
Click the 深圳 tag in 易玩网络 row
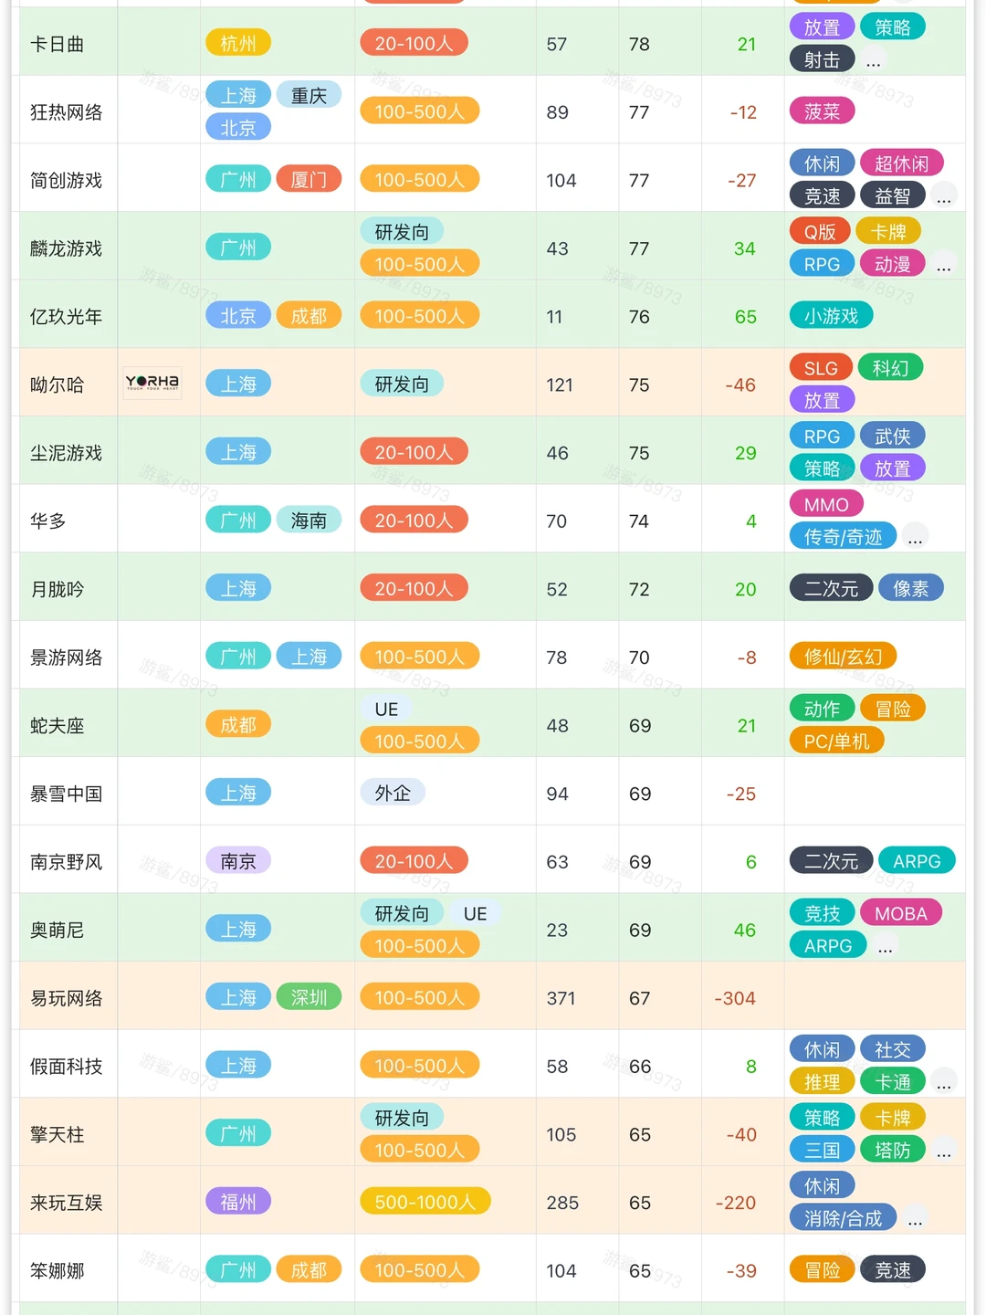(309, 997)
